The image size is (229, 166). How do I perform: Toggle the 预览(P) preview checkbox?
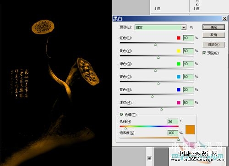point(204,53)
